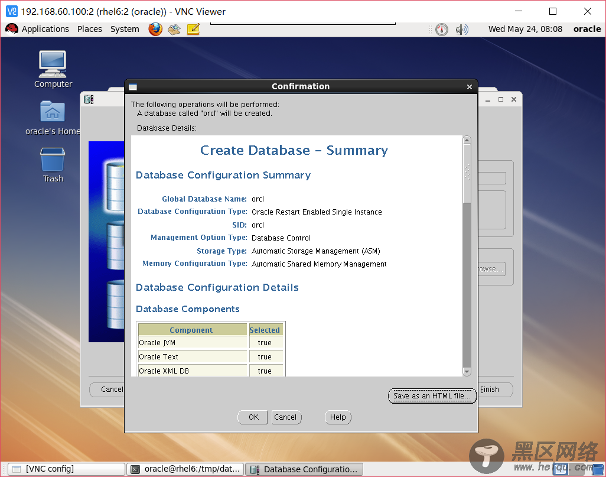
Task: Click the Database Configuration window title icon
Action: (x=89, y=99)
